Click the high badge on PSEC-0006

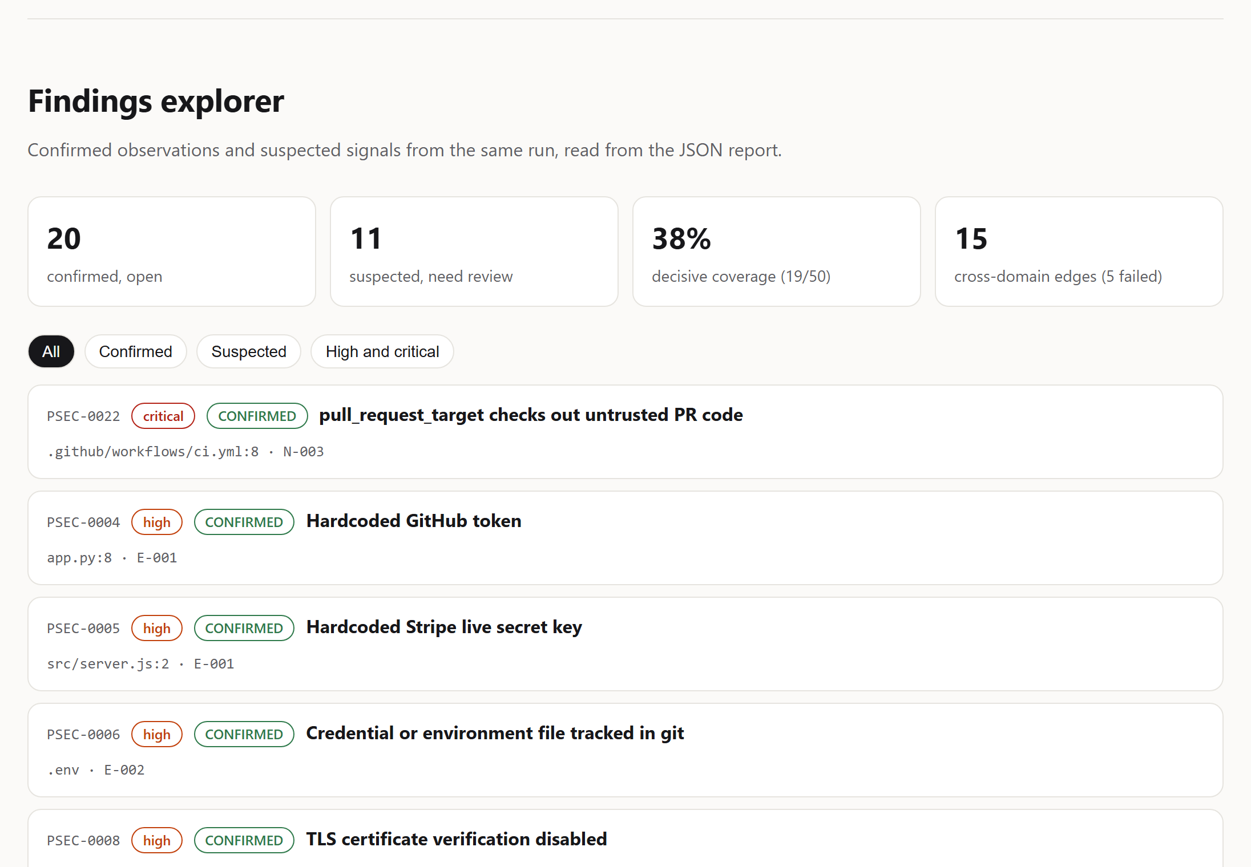click(157, 734)
